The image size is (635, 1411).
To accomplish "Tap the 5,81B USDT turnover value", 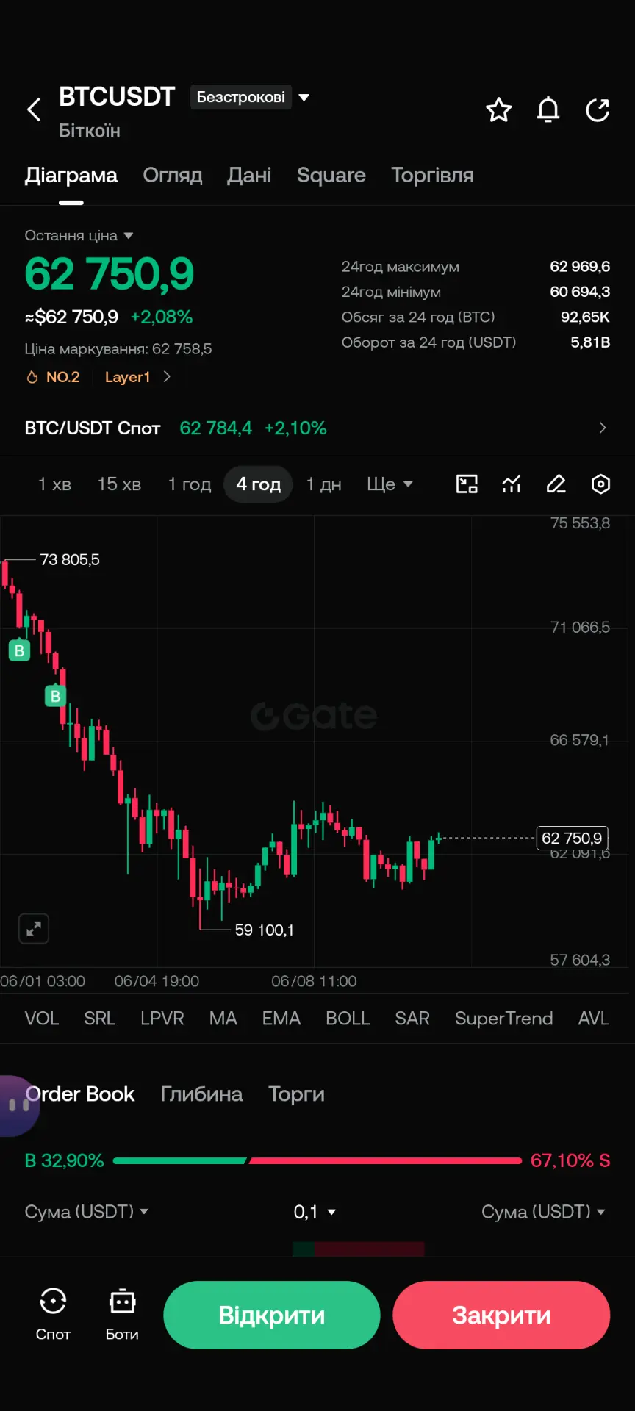I will coord(590,342).
